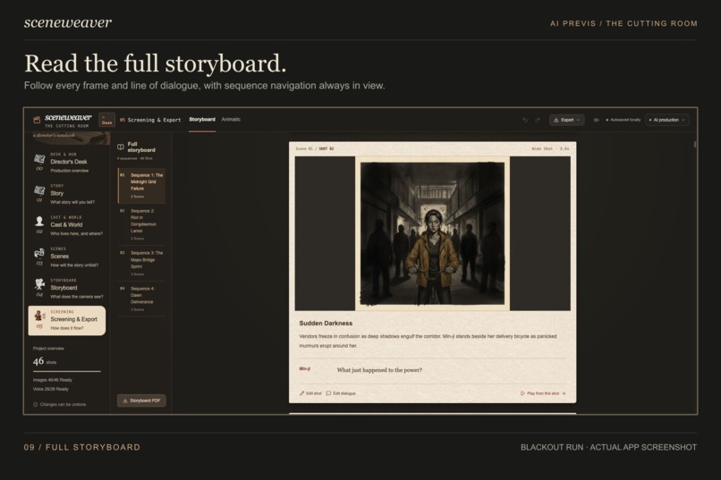Click the Scene 01 / SHOT 02 label
Image resolution: width=721 pixels, height=480 pixels.
[x=315, y=148]
